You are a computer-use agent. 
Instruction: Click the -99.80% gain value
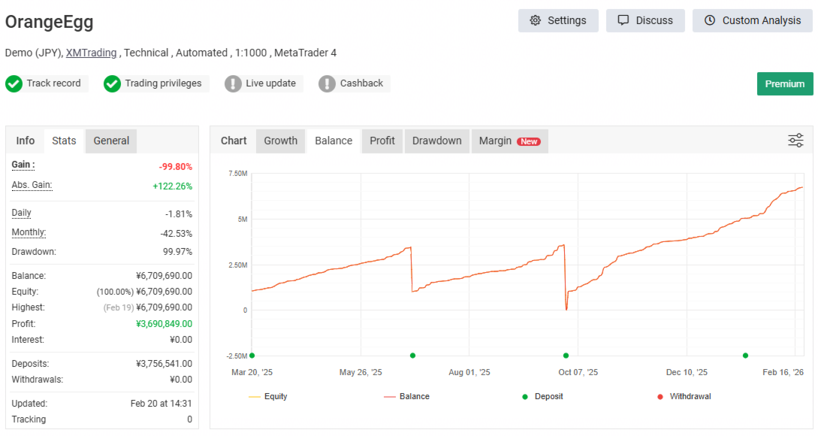pos(176,167)
